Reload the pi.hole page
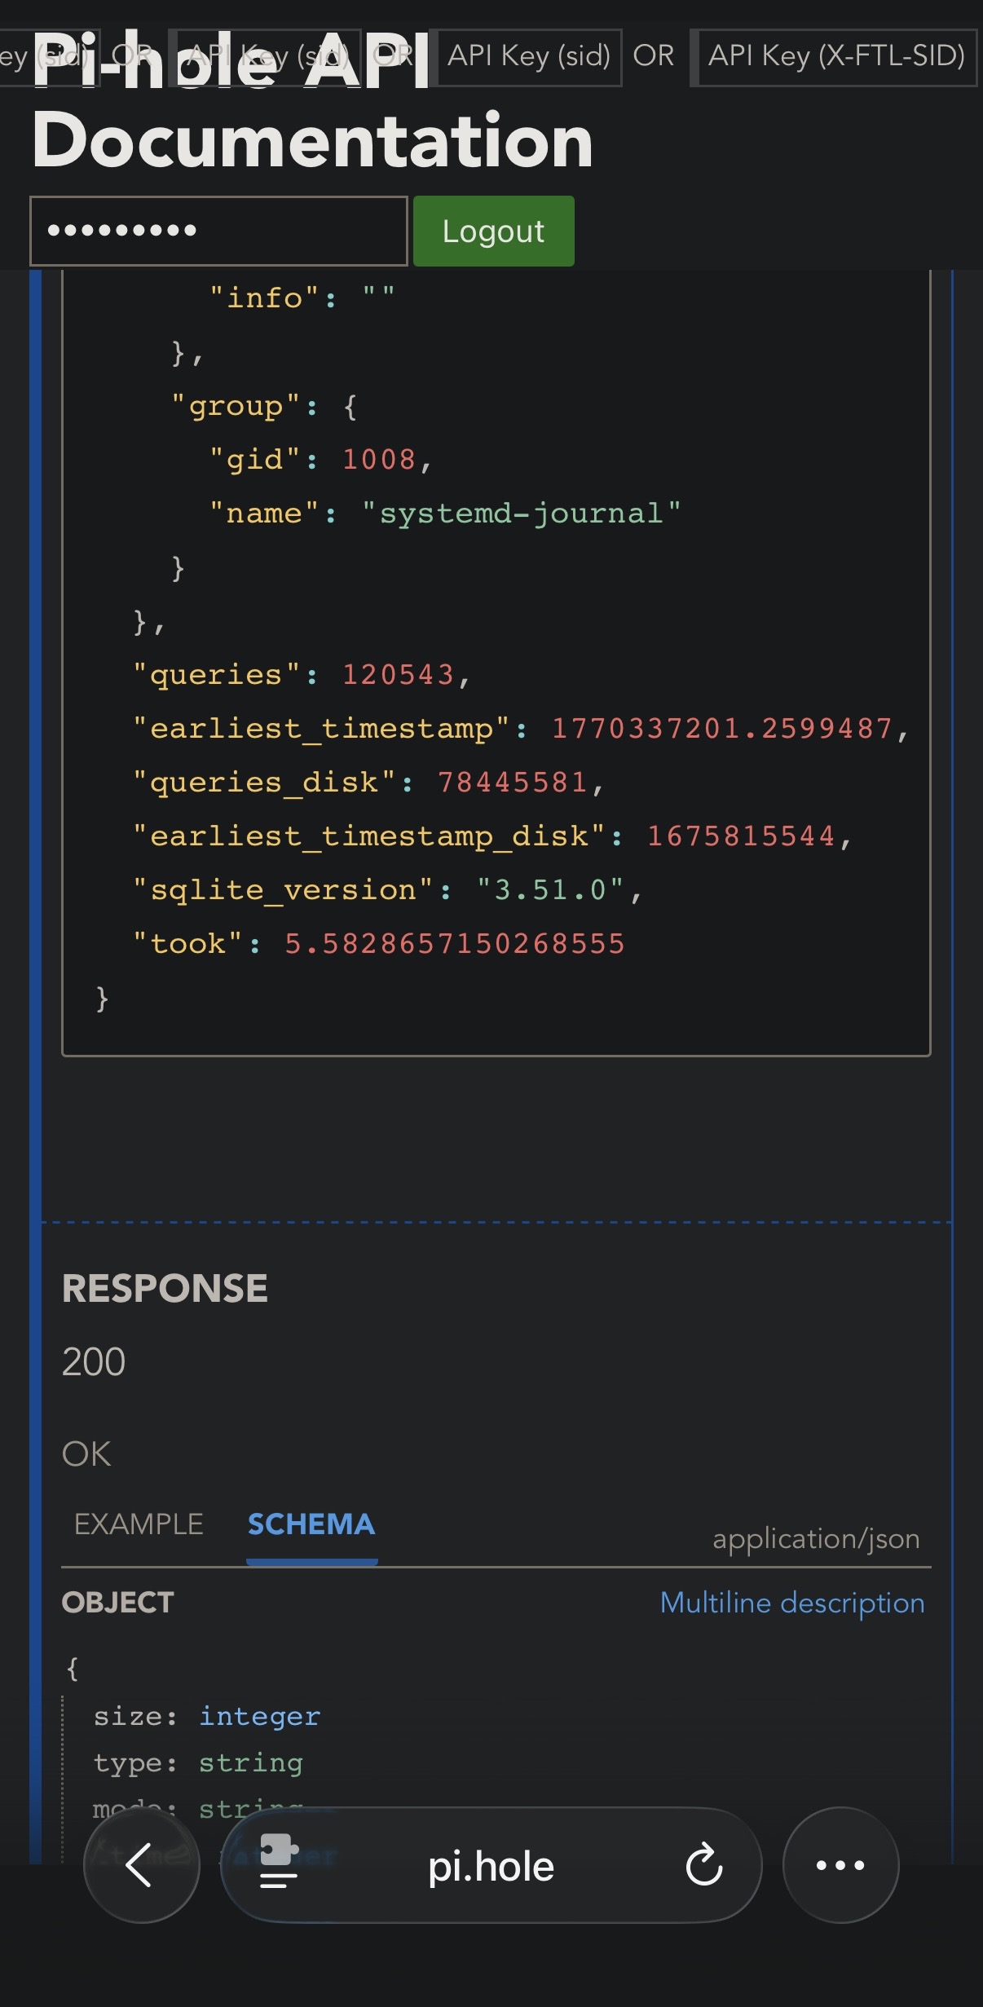 click(x=704, y=1865)
